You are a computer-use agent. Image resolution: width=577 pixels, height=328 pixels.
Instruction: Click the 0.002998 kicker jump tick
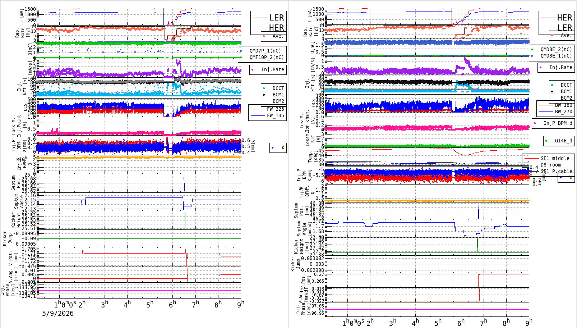pyautogui.click(x=313, y=270)
